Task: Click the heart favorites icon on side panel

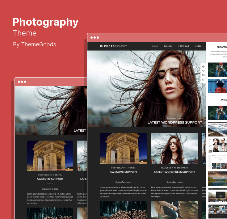Action: (x=203, y=71)
